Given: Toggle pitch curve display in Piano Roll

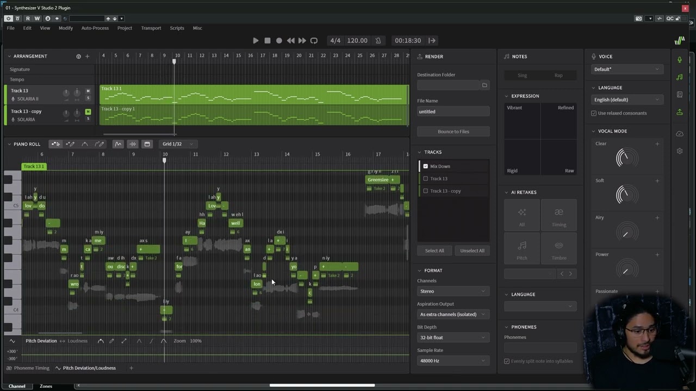Looking at the screenshot, I should 118,144.
